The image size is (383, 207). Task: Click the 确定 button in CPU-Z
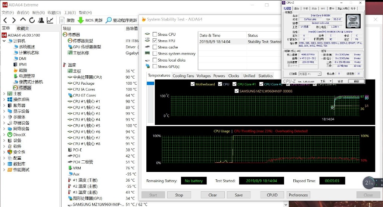coord(356,81)
